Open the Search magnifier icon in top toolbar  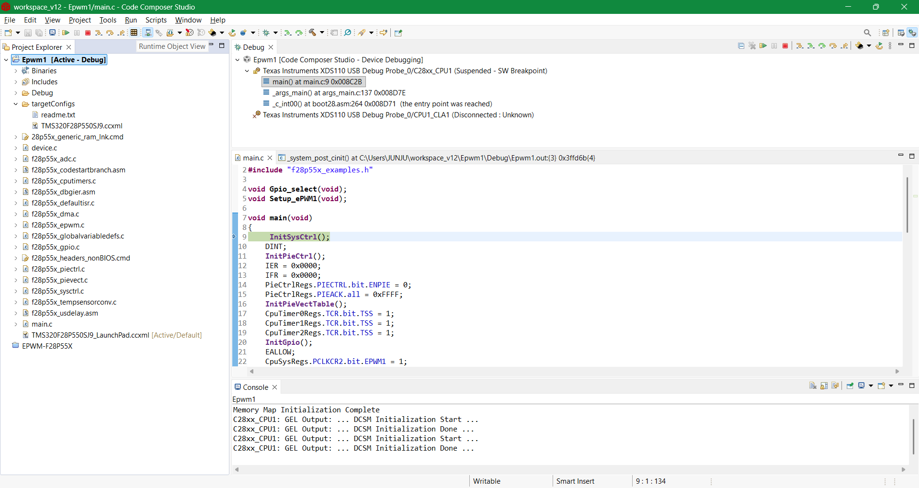[867, 33]
